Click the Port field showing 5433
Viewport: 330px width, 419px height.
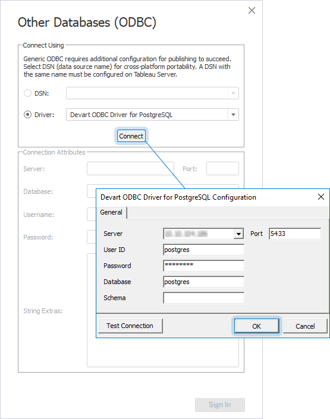coord(295,234)
